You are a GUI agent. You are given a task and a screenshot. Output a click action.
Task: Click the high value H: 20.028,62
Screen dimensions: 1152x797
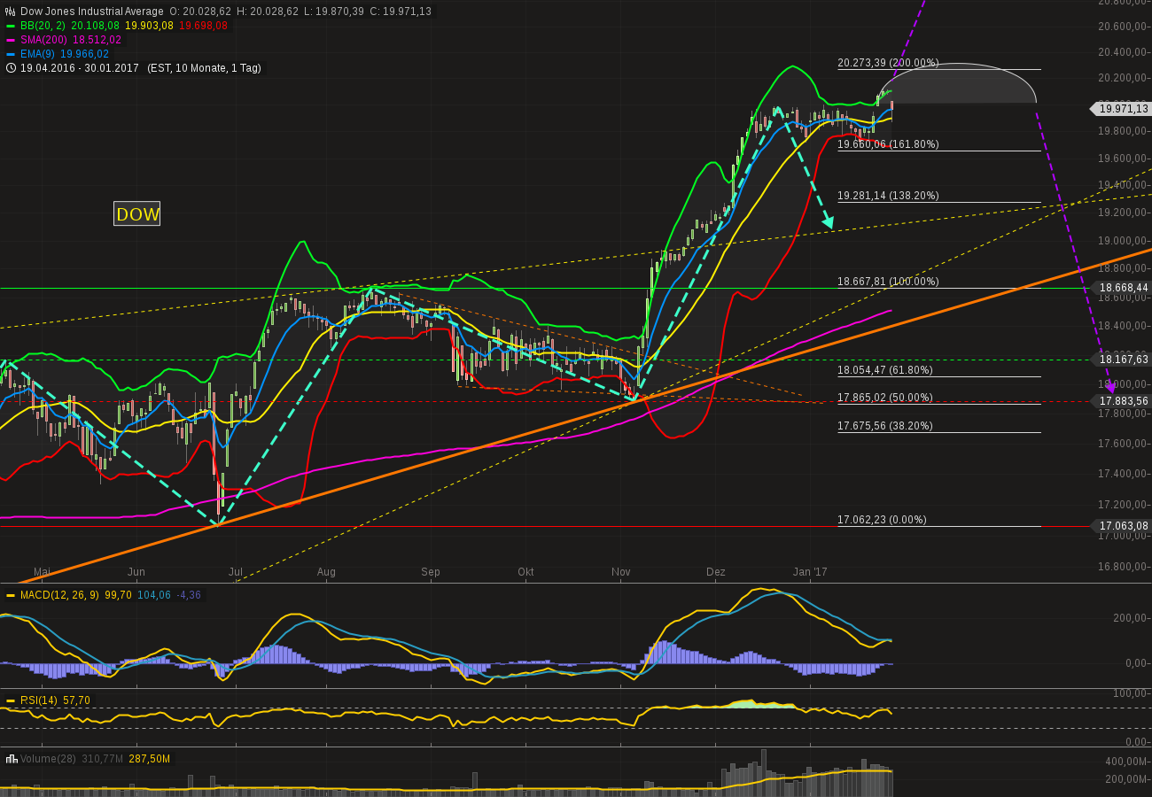click(269, 12)
